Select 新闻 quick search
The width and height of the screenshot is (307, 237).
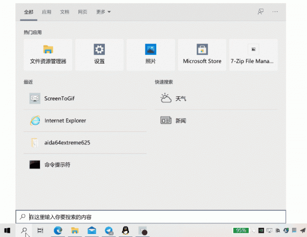pos(216,120)
